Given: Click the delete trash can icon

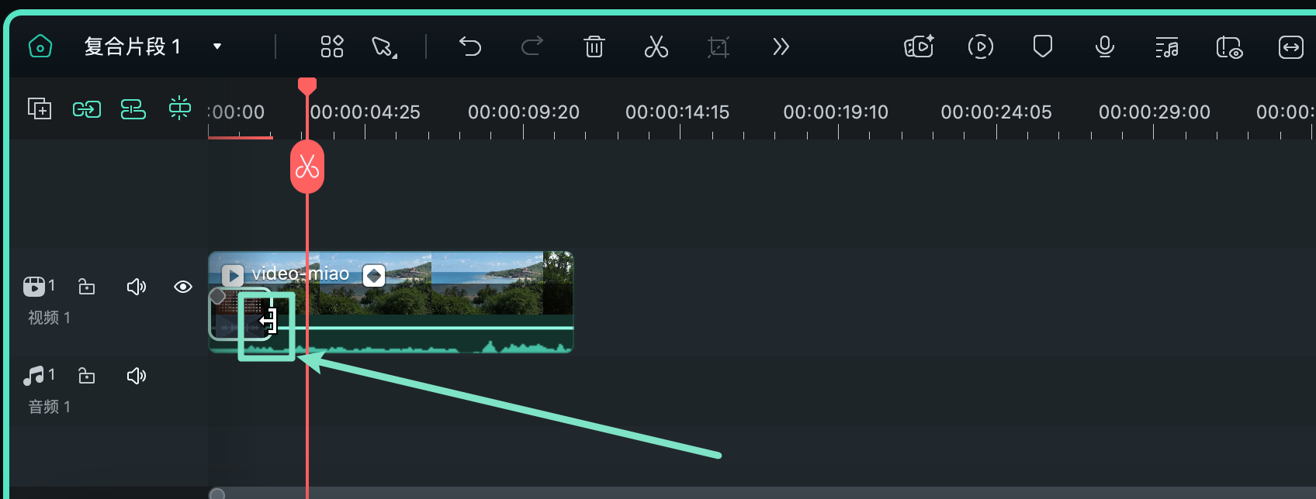Looking at the screenshot, I should point(594,46).
